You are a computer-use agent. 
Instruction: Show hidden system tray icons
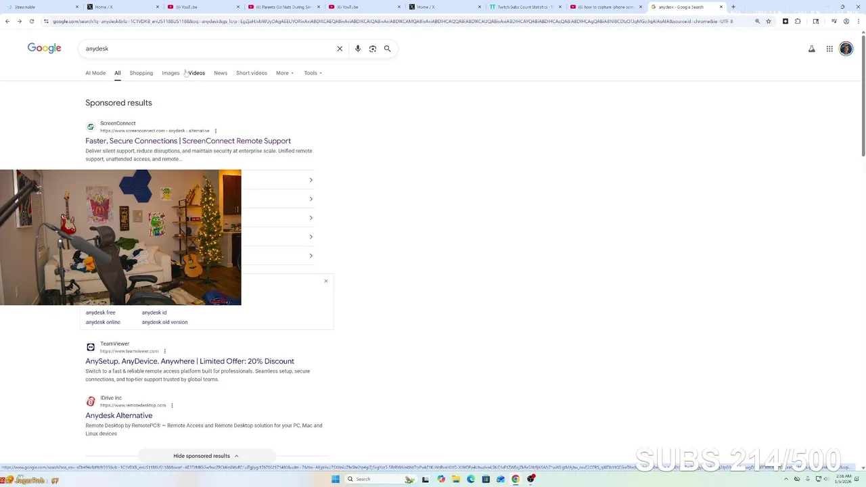click(x=786, y=479)
